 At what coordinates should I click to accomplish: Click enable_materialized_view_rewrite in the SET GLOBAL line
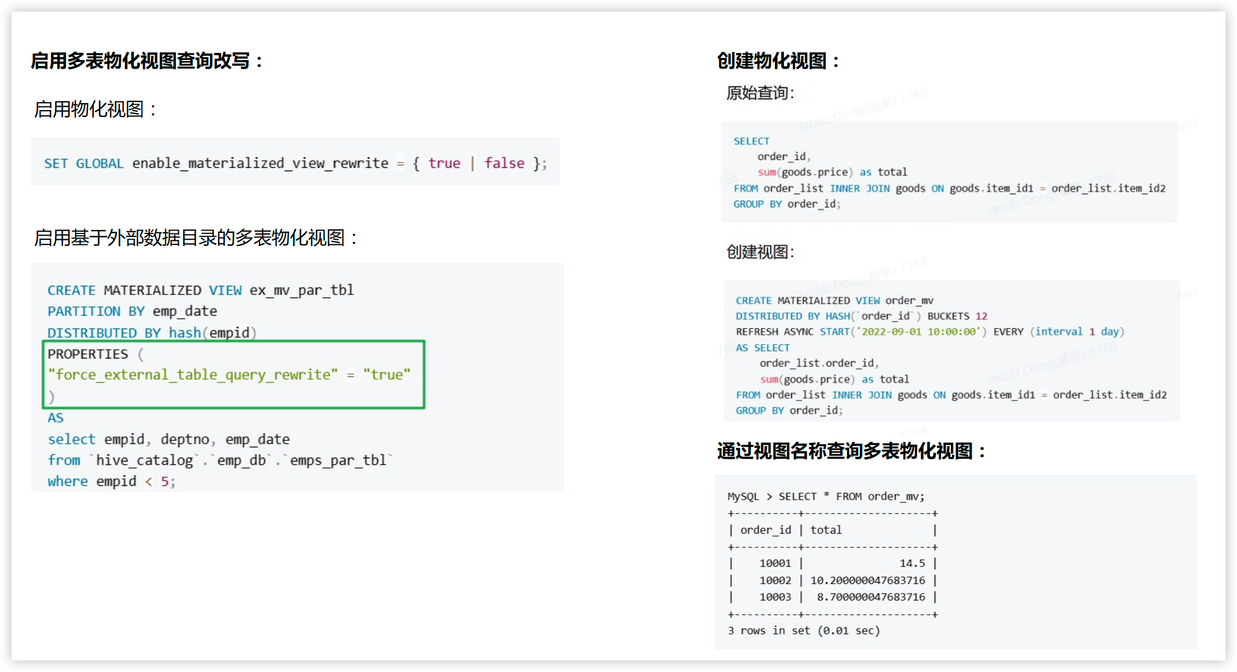pos(260,163)
